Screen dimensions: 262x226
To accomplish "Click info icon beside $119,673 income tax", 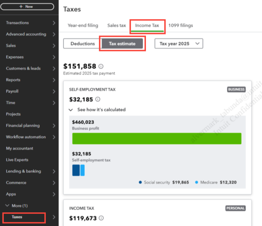I will [x=101, y=218].
